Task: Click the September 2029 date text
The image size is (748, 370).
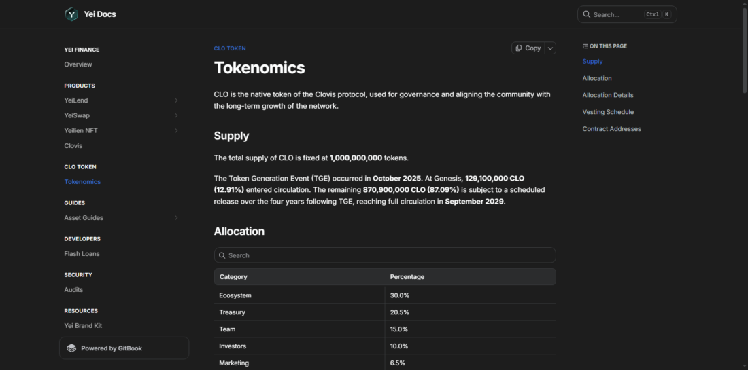Action: (x=475, y=202)
